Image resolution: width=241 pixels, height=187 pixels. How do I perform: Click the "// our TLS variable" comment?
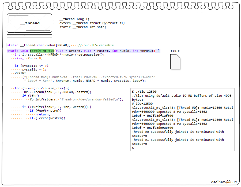(96, 45)
